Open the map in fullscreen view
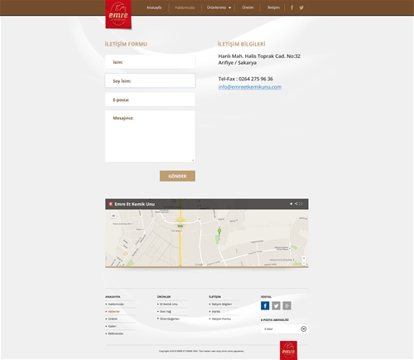The width and height of the screenshot is (414, 360). point(301,204)
